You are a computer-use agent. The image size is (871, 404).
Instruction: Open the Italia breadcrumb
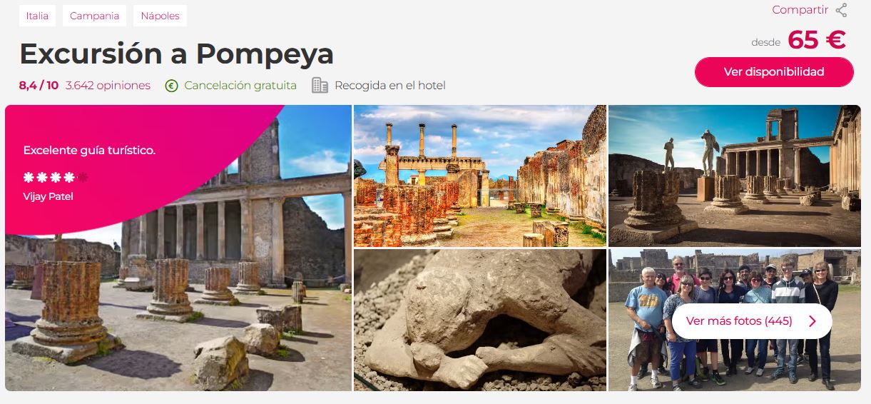click(37, 16)
